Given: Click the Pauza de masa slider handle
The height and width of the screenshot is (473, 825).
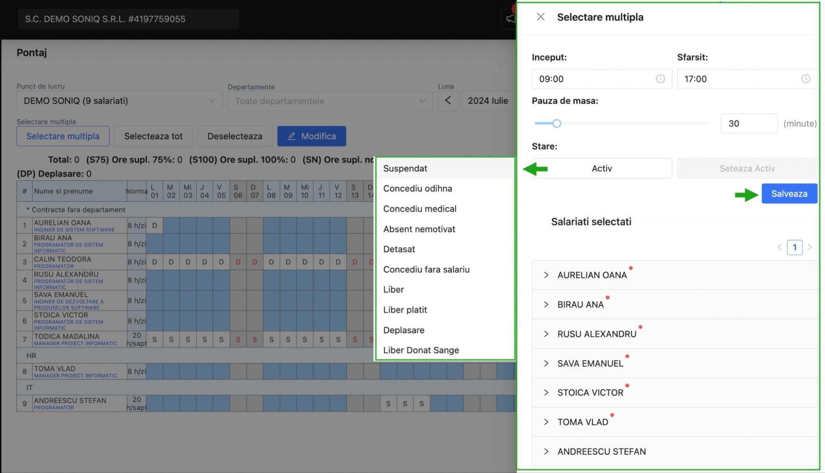Looking at the screenshot, I should pyautogui.click(x=556, y=123).
